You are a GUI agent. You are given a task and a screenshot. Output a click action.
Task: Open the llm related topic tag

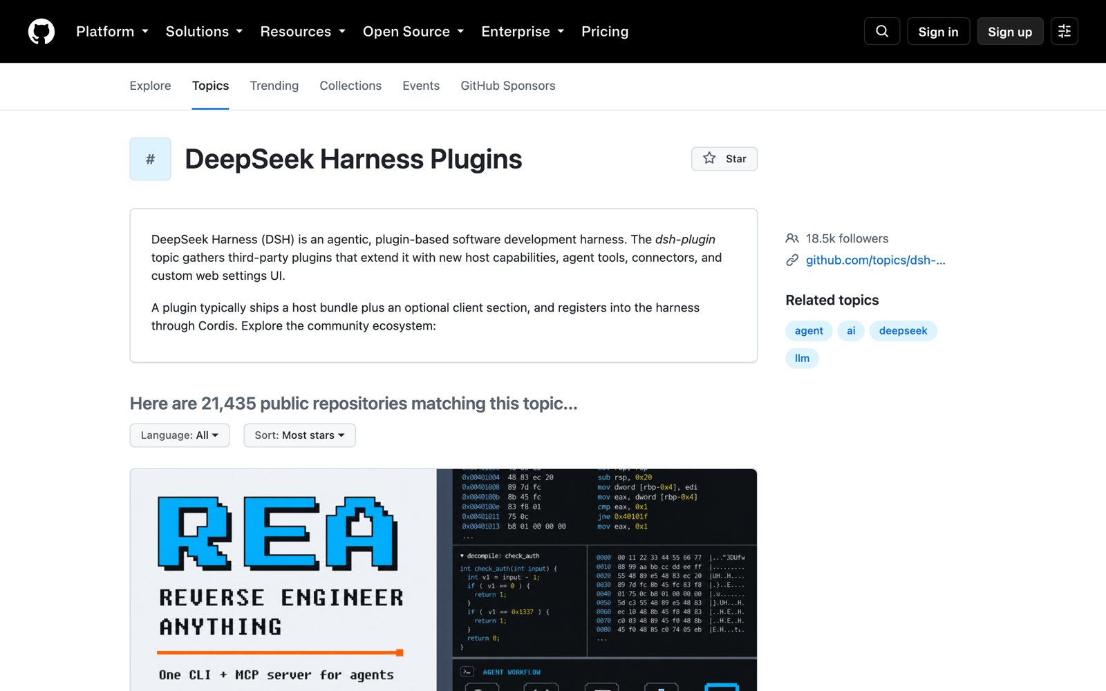(x=802, y=359)
